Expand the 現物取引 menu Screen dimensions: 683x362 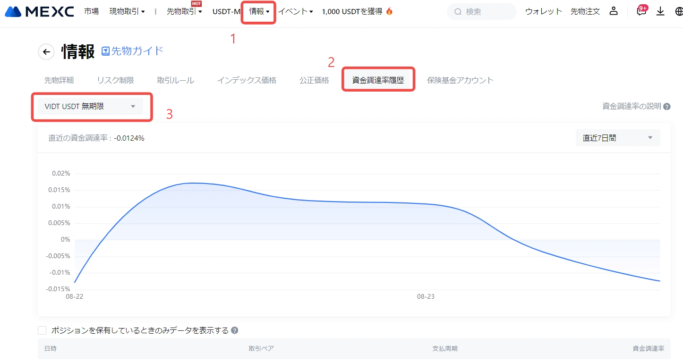127,11
